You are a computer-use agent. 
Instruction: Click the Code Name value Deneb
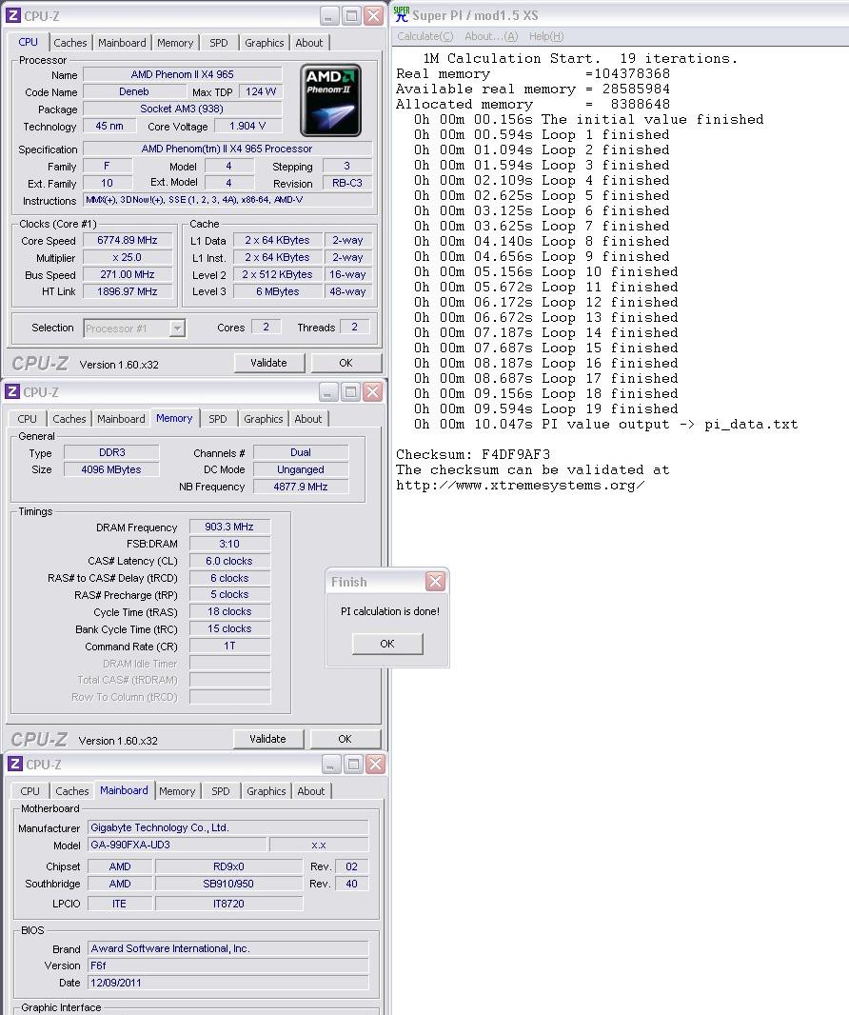tap(134, 92)
